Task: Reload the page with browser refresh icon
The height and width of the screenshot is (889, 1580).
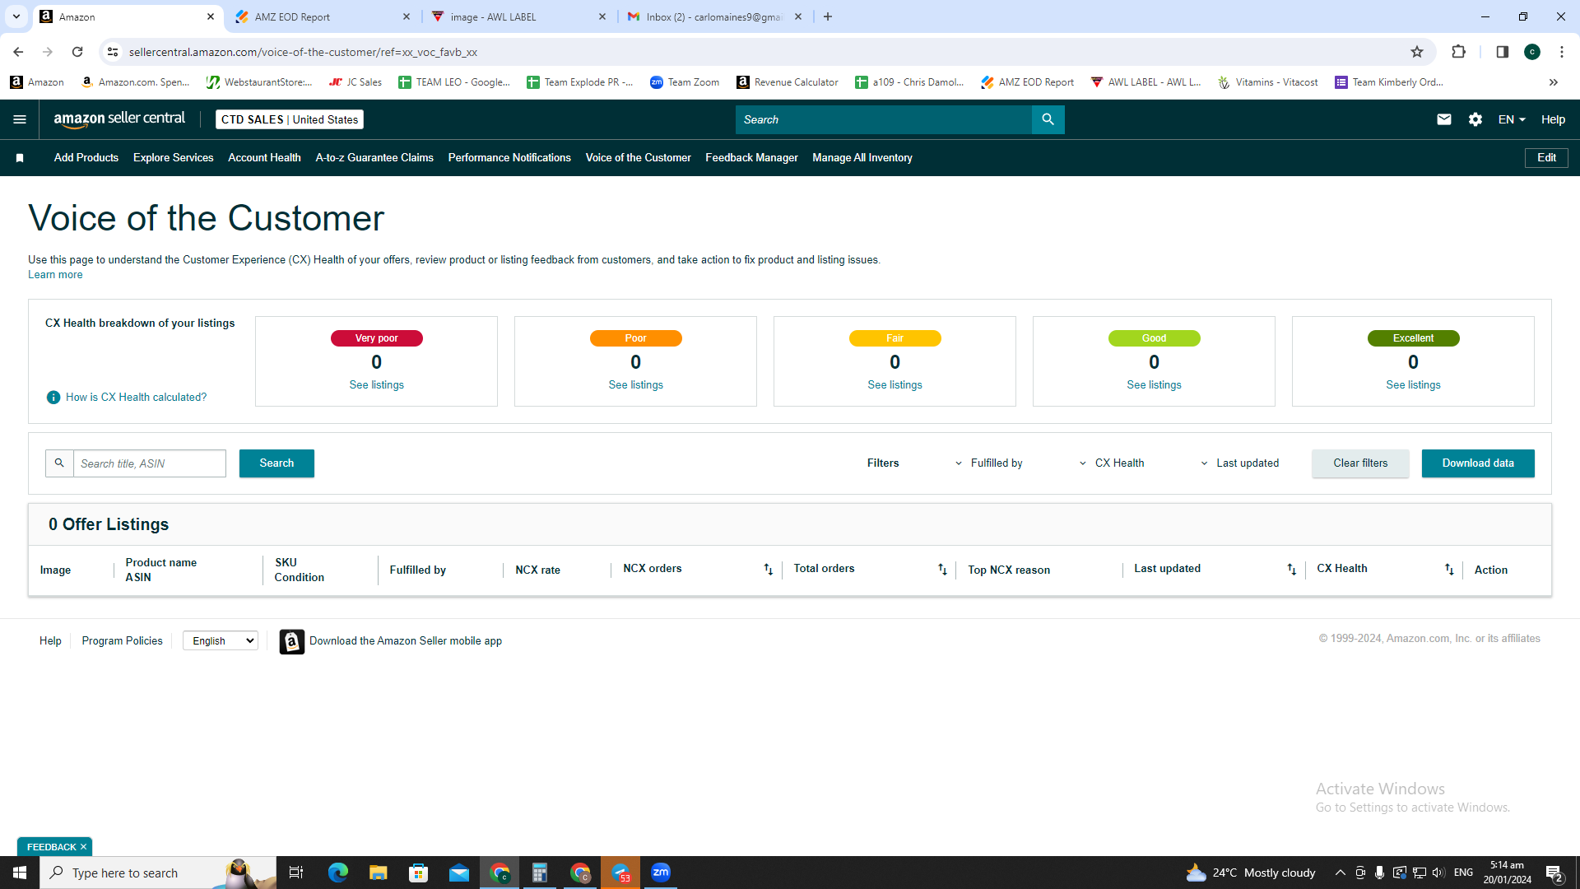Action: 77,52
